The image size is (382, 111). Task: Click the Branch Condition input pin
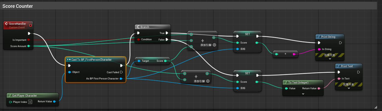[x=138, y=40]
